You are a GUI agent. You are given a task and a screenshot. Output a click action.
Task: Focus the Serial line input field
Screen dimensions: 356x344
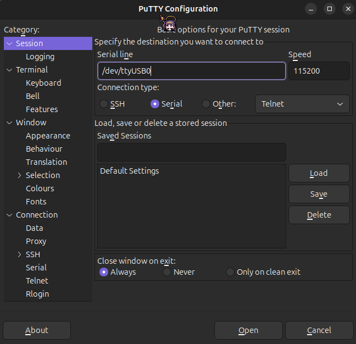tap(192, 71)
